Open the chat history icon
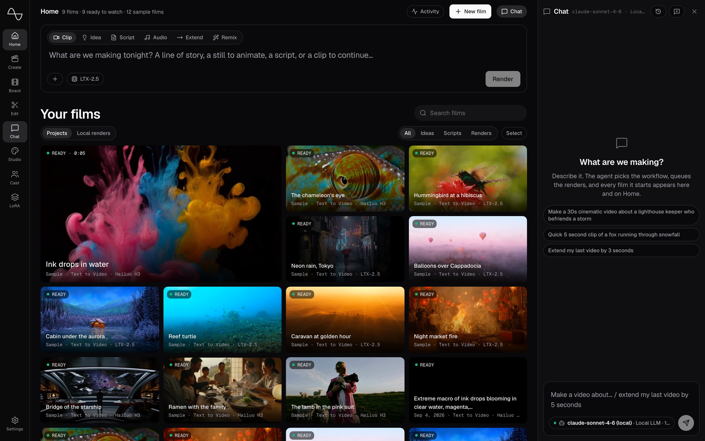 [658, 11]
